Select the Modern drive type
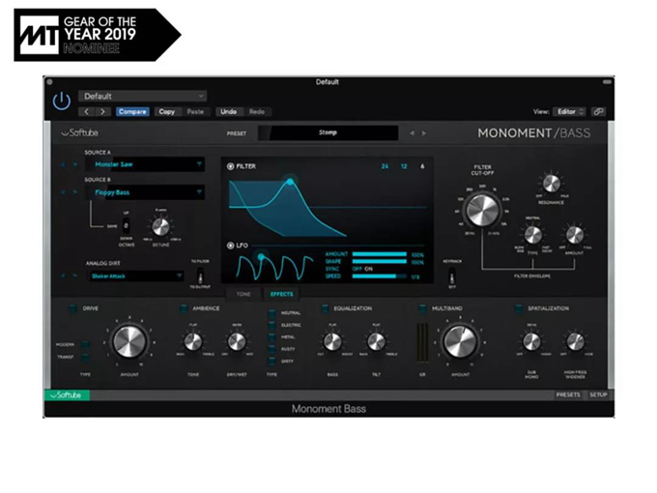 85,344
